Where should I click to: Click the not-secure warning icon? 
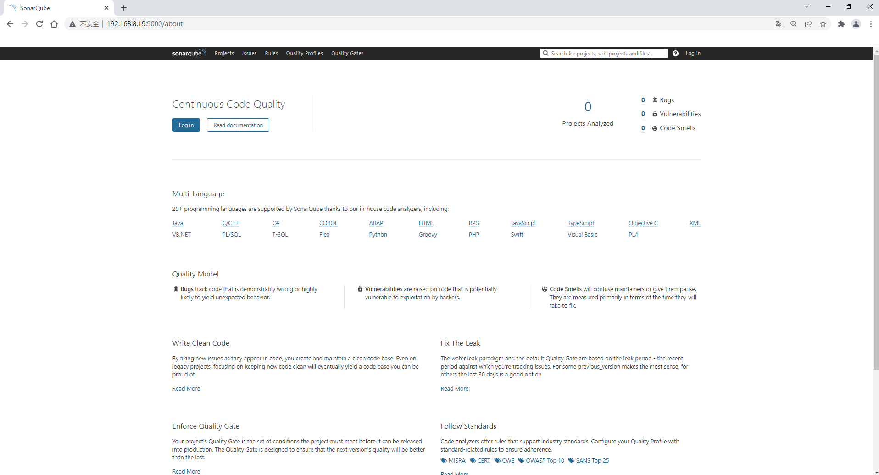[x=72, y=24]
